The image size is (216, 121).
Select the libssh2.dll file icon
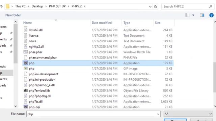tap(26, 30)
